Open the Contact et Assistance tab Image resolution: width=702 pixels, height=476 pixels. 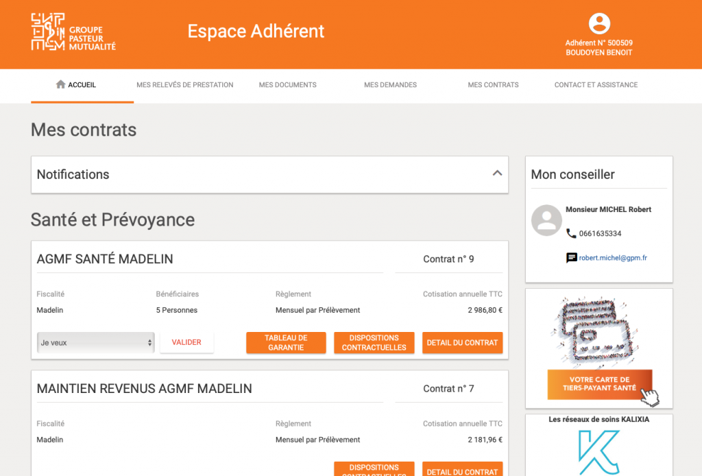pos(596,85)
